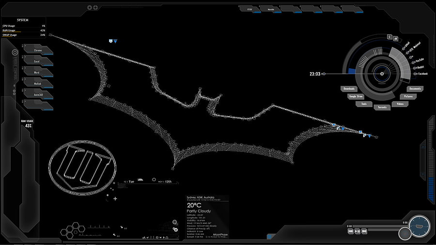Open the Documents folder button
The width and height of the screenshot is (436, 245).
[x=415, y=89]
